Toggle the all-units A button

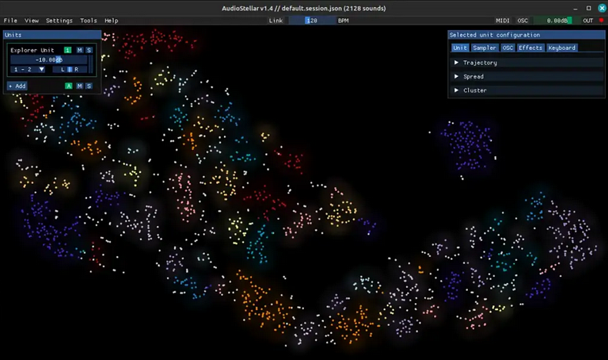click(68, 86)
